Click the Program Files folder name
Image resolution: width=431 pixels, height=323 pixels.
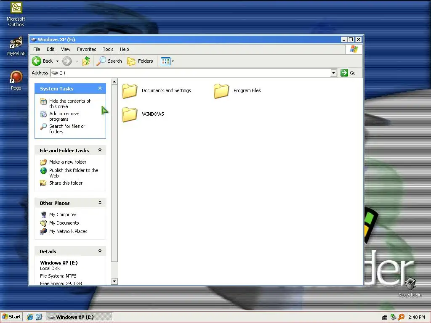pyautogui.click(x=247, y=90)
